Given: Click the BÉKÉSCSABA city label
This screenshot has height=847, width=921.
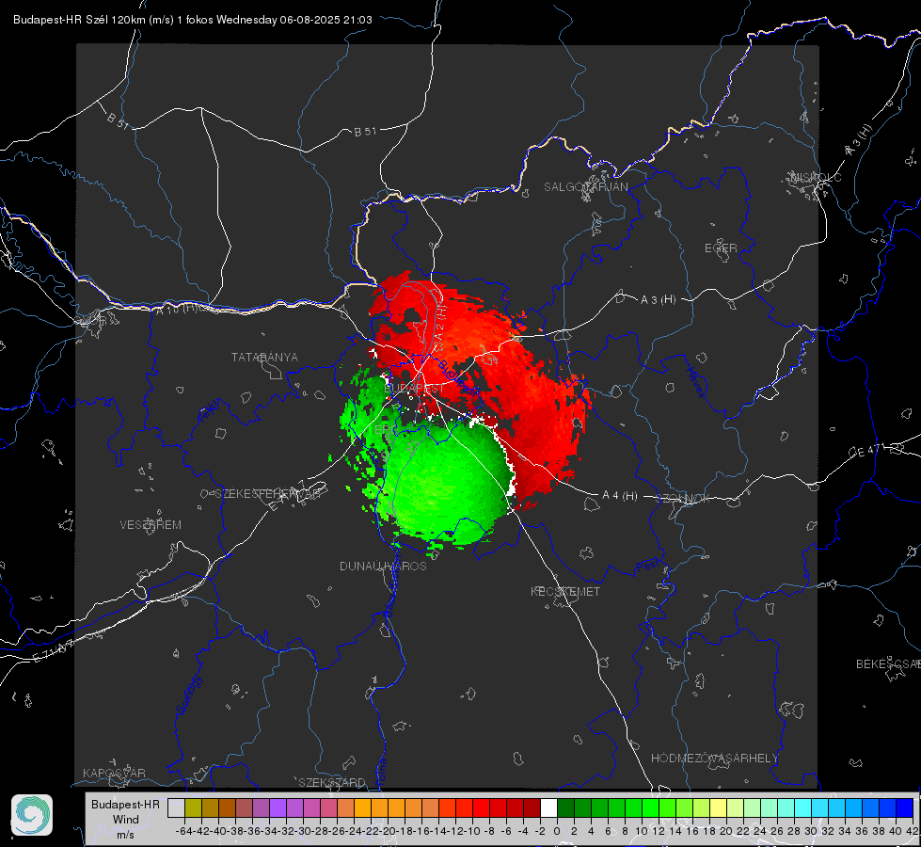Looking at the screenshot, I should coord(888,663).
